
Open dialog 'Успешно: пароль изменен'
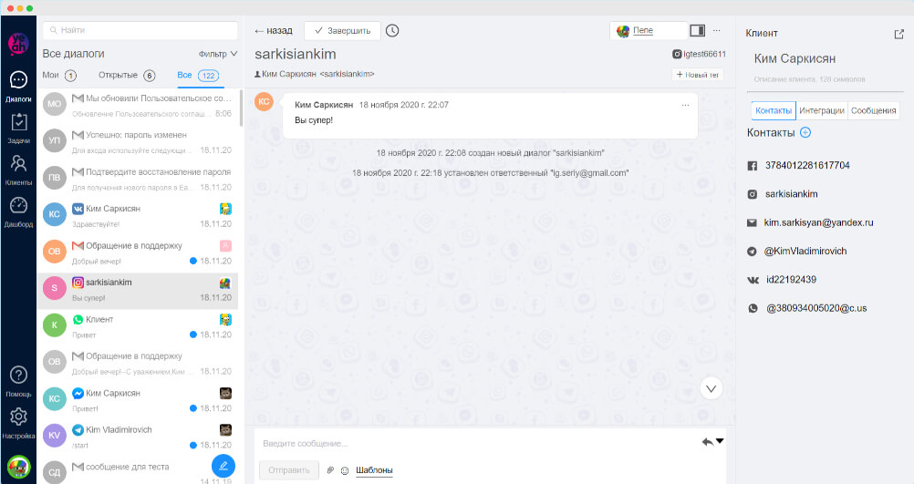(x=138, y=141)
